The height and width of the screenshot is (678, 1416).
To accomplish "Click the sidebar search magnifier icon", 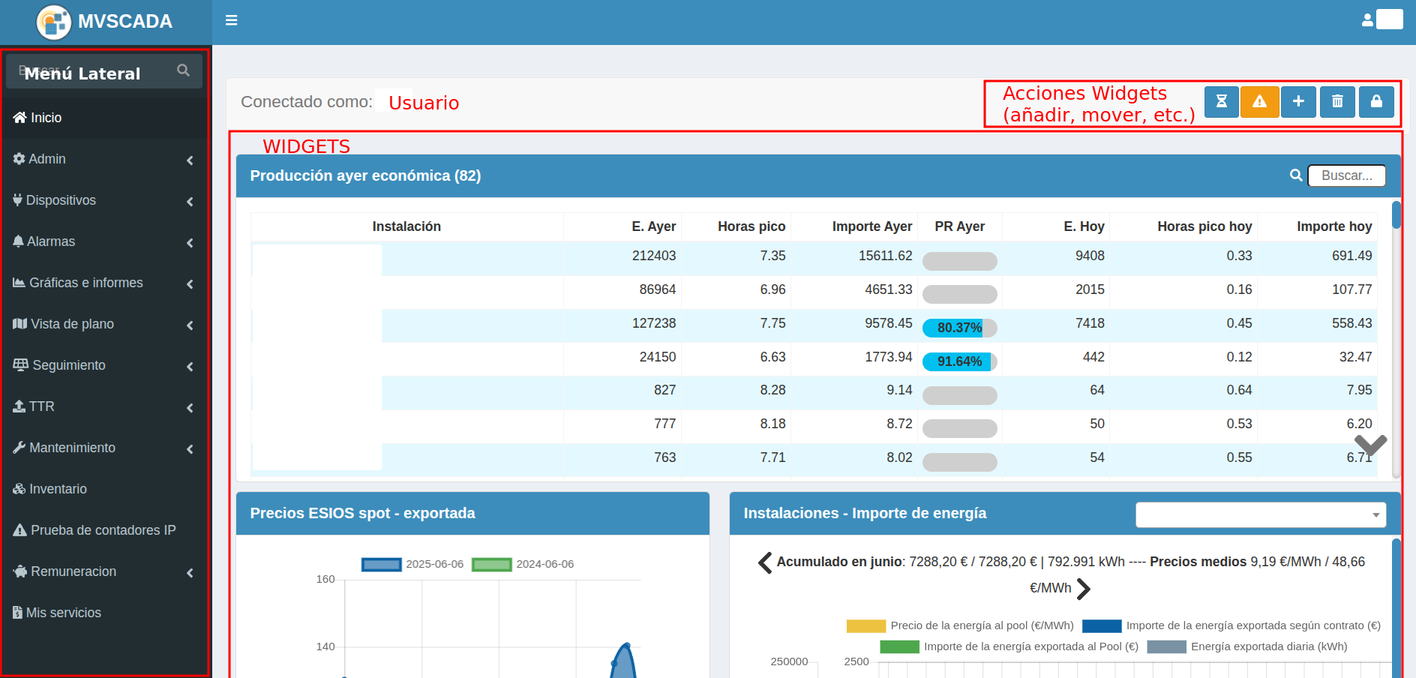I will coord(183,70).
